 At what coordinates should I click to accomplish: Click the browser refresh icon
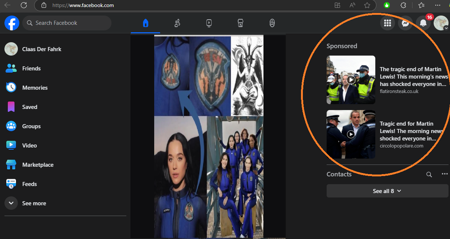(24, 5)
